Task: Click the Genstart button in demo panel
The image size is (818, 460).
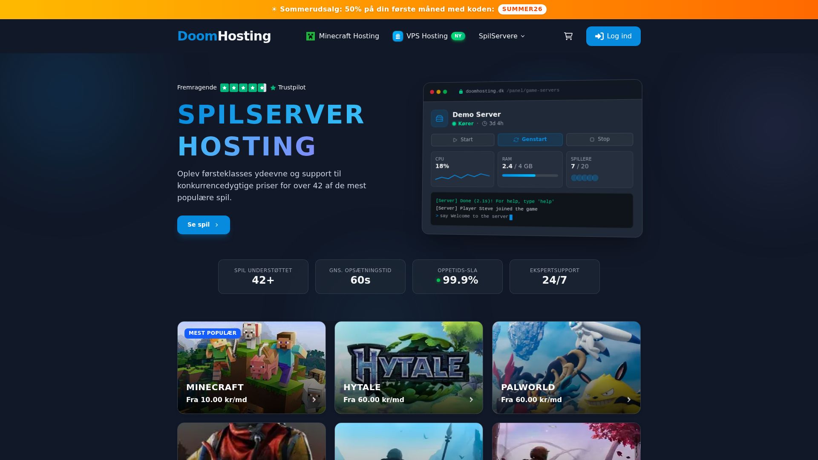Action: pos(530,140)
